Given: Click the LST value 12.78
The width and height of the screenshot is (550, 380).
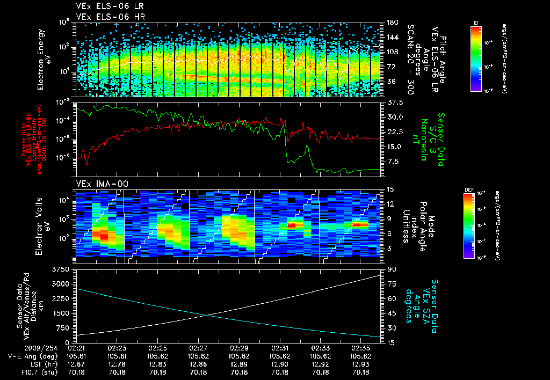Looking at the screenshot, I should coord(117,364).
